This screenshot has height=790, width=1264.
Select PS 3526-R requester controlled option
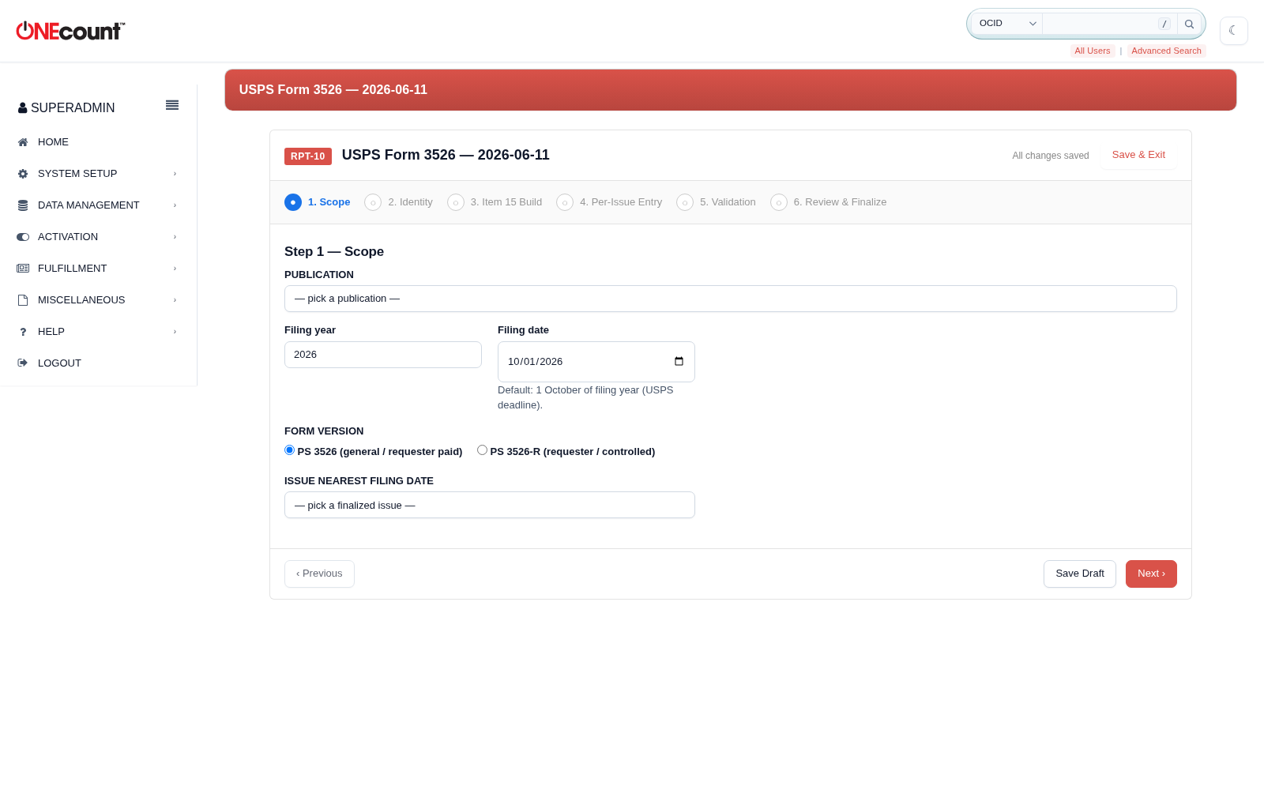click(x=482, y=450)
